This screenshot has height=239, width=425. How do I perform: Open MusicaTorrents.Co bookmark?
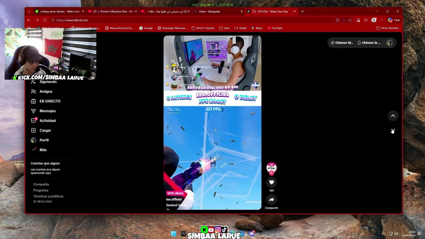119,28
